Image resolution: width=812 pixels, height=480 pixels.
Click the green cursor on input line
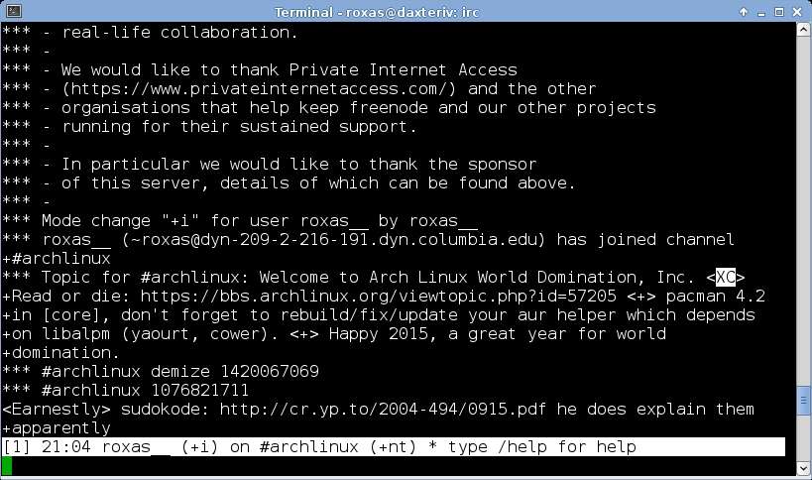tap(7, 465)
